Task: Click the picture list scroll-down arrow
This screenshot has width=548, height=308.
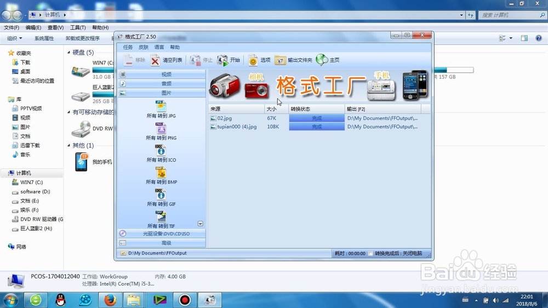Action: click(200, 224)
